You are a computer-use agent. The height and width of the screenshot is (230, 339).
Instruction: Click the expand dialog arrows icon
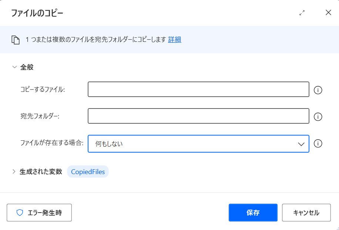(x=302, y=13)
